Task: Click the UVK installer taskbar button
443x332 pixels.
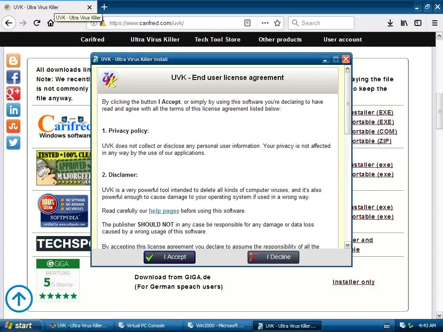Action: (x=287, y=326)
